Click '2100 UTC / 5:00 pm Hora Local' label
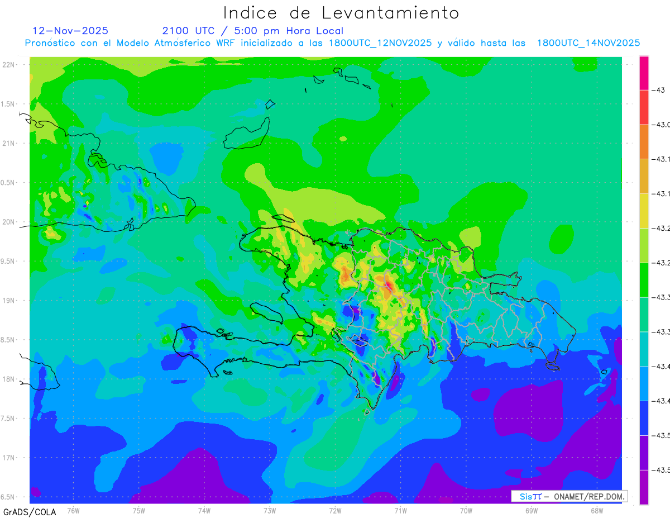670x518 pixels. pyautogui.click(x=253, y=31)
